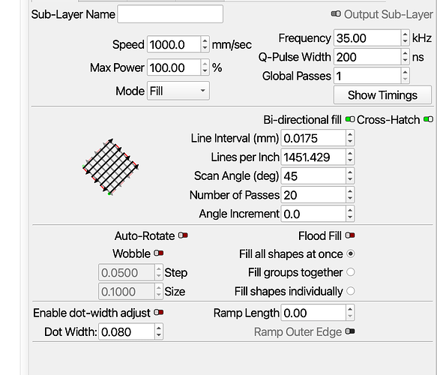This screenshot has height=375, width=437.
Task: Turn off the Cross-Hatch switch
Action: pyautogui.click(x=428, y=119)
